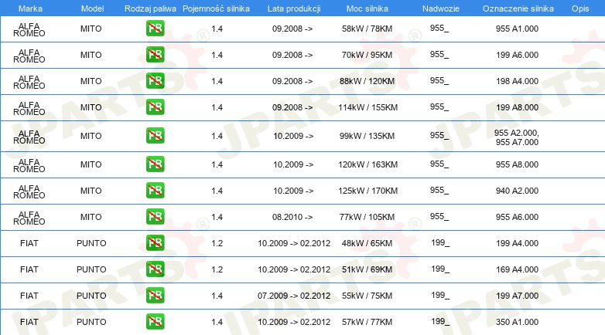
Task: Click the power value 51kW / 69KM
Action: [367, 269]
